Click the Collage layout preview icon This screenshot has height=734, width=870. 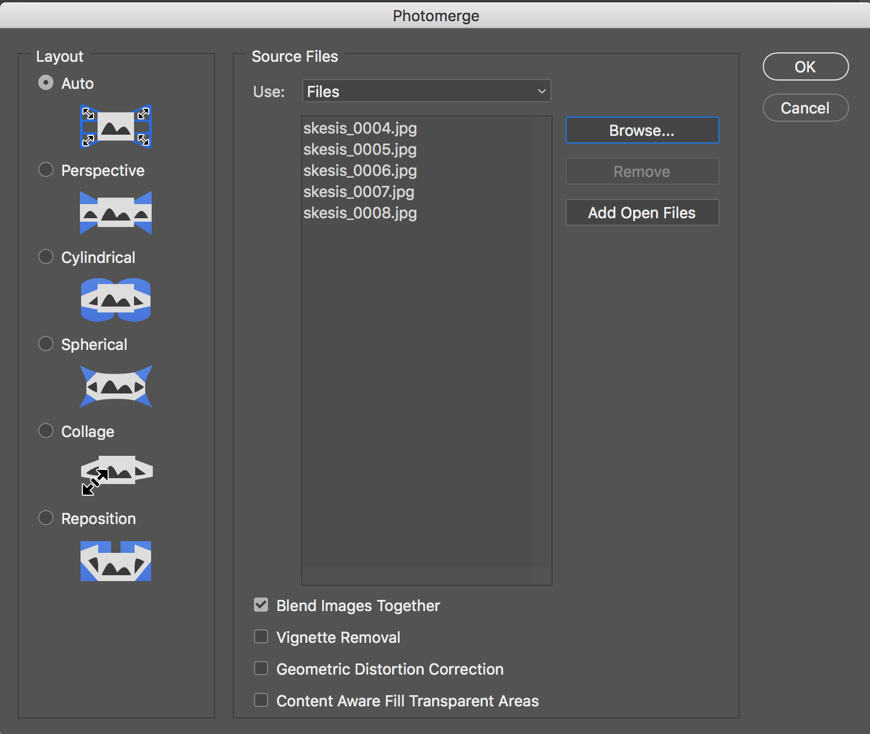coord(116,474)
